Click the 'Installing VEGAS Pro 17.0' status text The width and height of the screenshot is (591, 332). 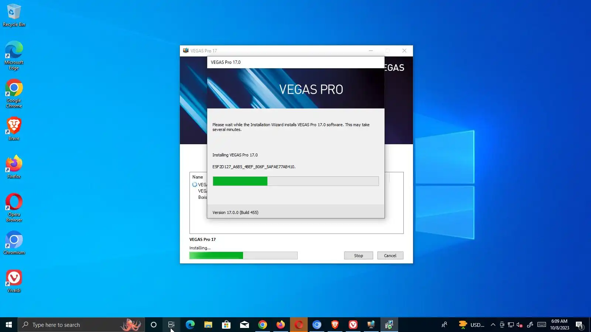[x=235, y=155]
